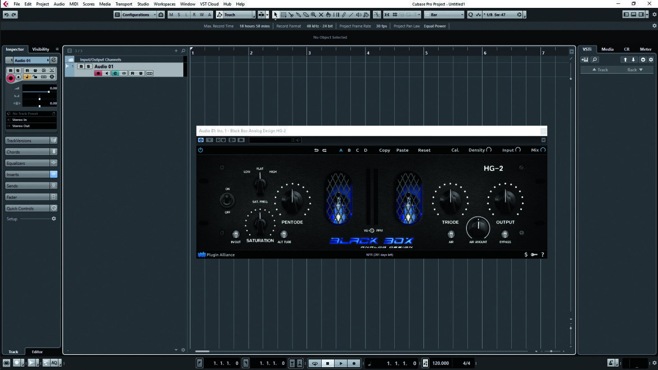Select the Mute X tool in toolbar

[321, 15]
